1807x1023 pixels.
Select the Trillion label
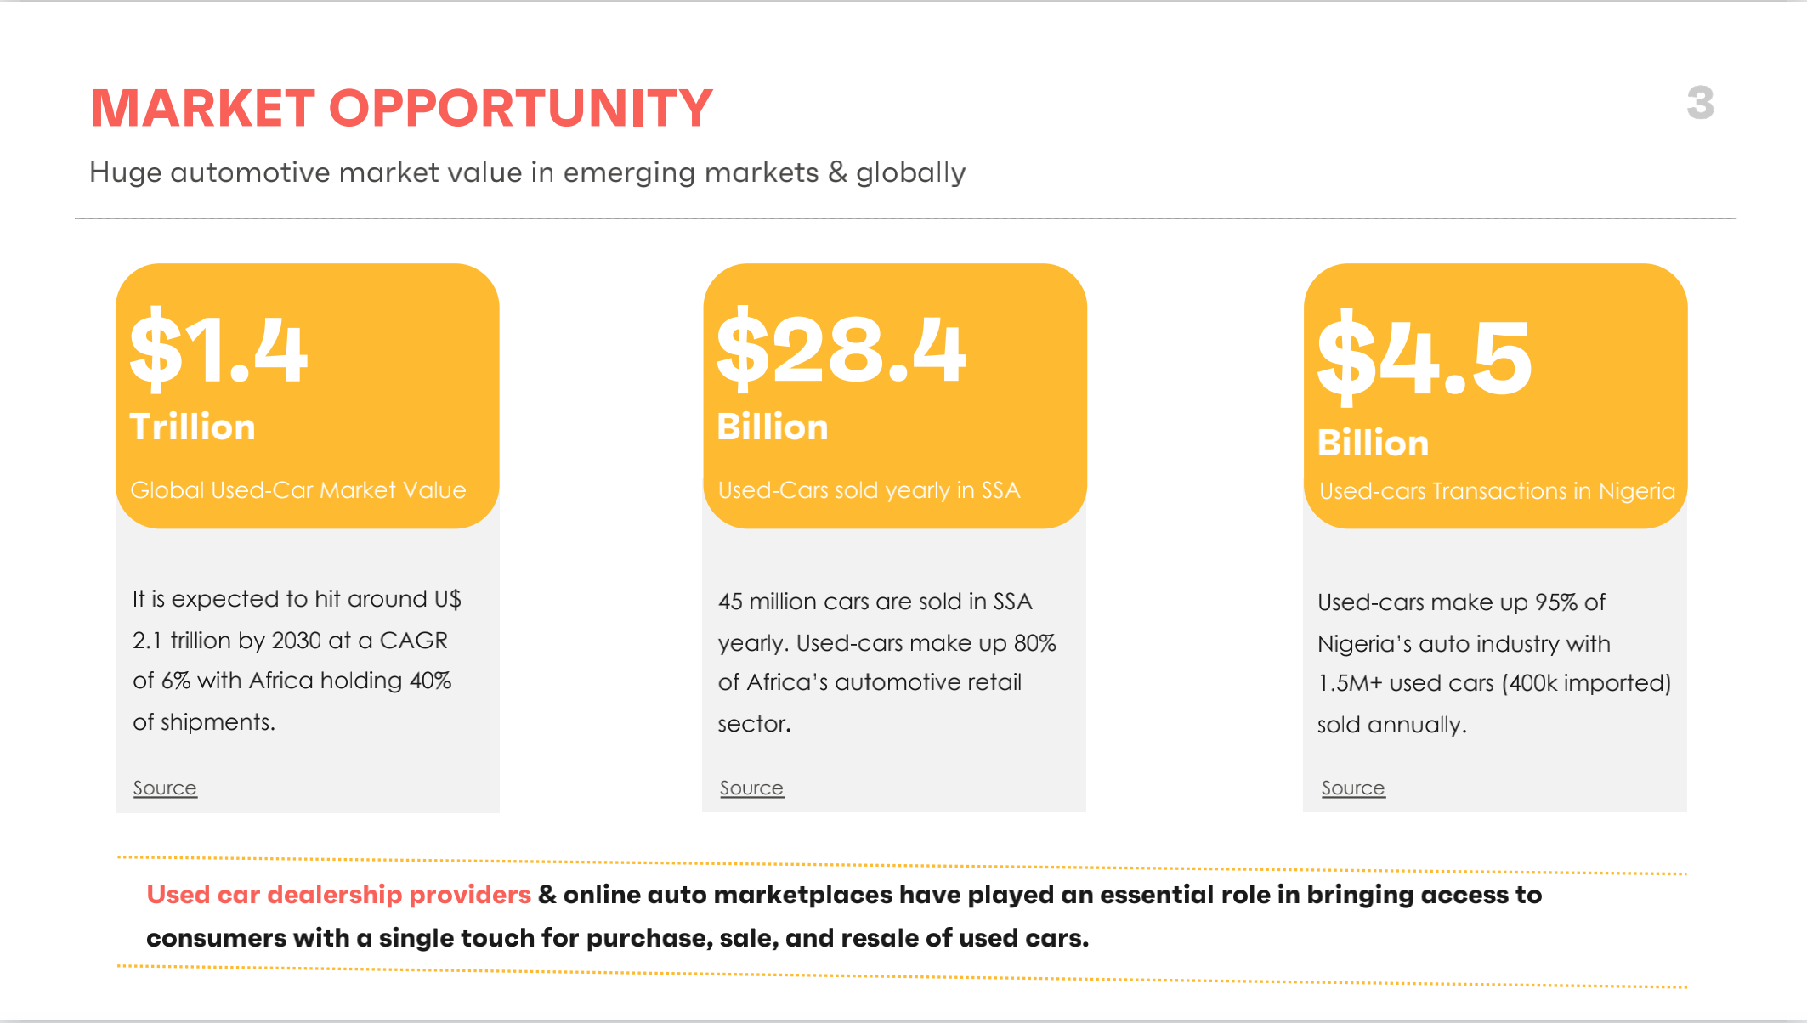coord(192,427)
